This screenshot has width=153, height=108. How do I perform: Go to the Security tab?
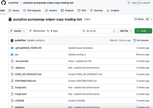pyautogui.click(x=96, y=10)
